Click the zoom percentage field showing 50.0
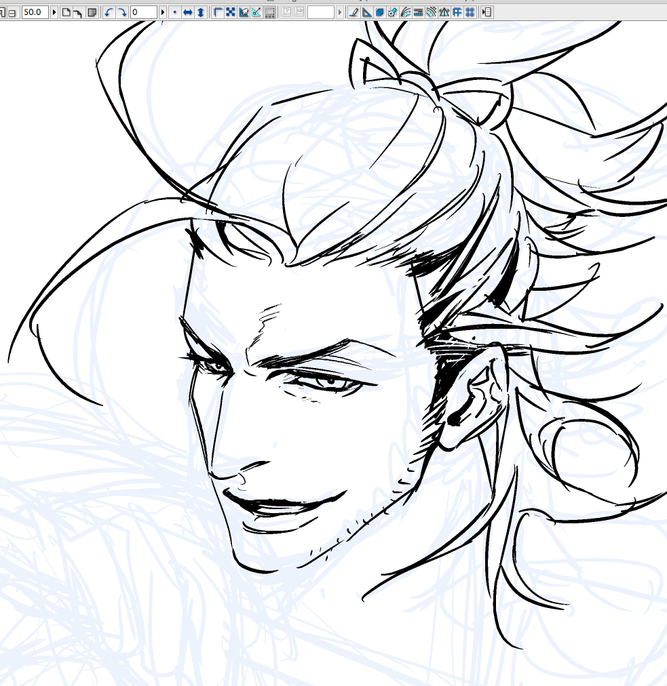The width and height of the screenshot is (667, 686). click(x=35, y=12)
